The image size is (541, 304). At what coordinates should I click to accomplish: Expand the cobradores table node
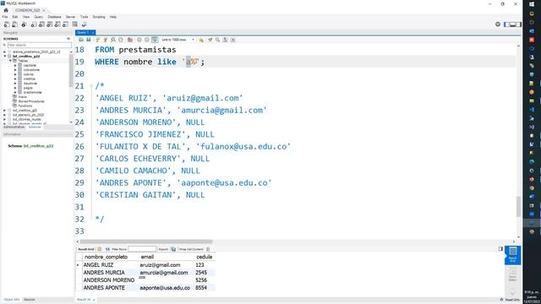tap(15, 69)
